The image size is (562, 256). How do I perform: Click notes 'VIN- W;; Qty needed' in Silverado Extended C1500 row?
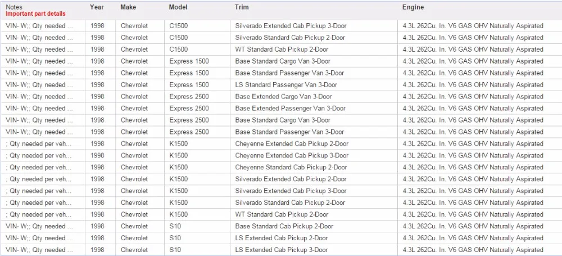(x=39, y=26)
